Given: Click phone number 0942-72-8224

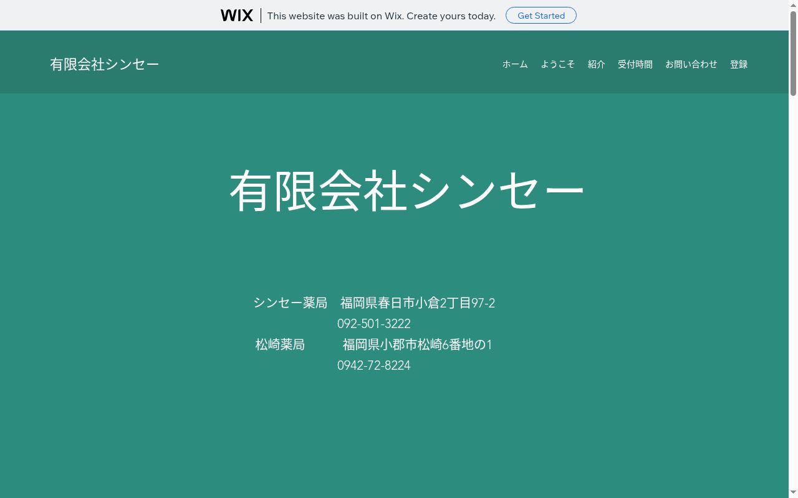Looking at the screenshot, I should pos(374,365).
